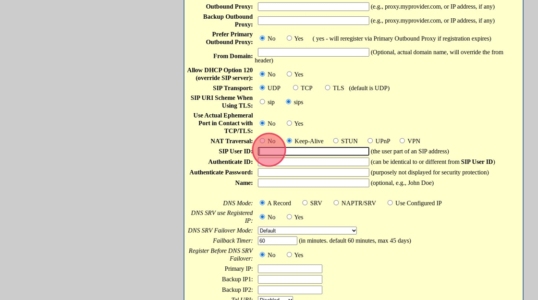Click the Backup Outbound Proxy input field

click(313, 21)
